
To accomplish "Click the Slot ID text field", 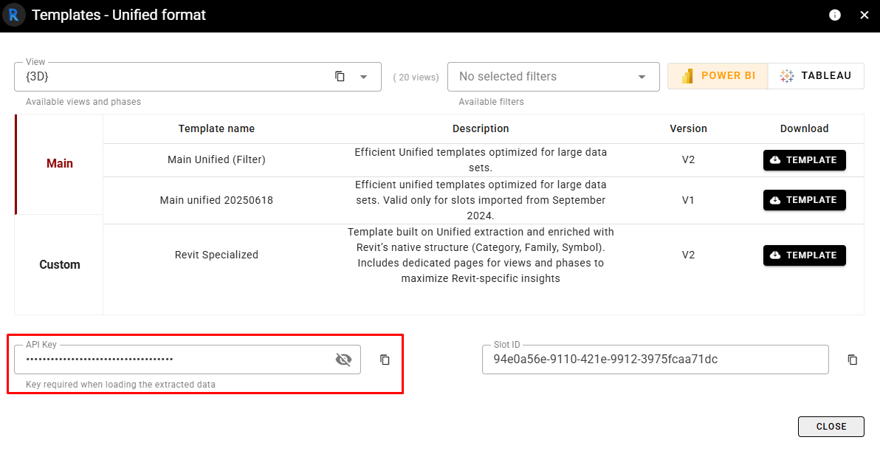I will pos(654,360).
